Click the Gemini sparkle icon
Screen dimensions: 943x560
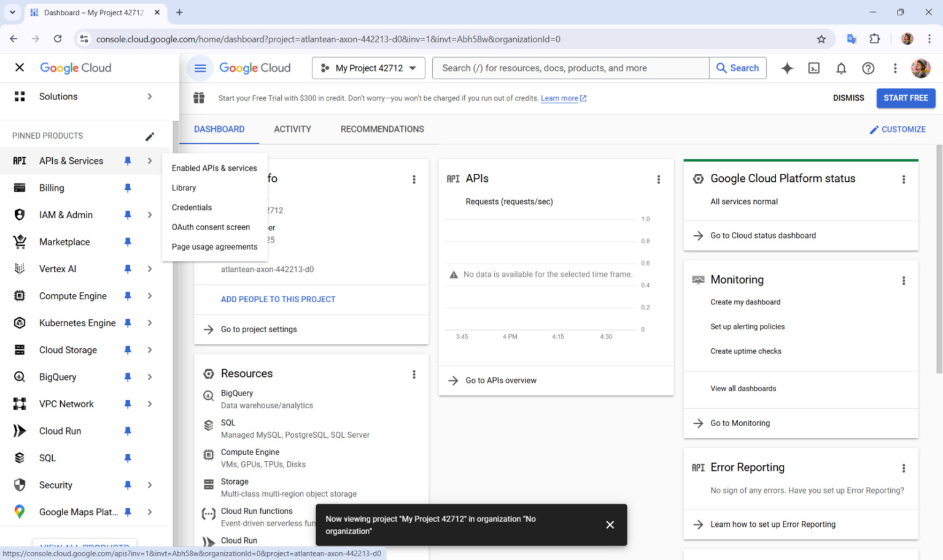pos(787,68)
